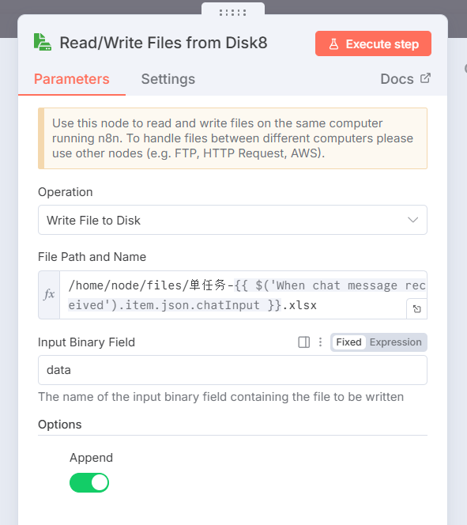The height and width of the screenshot is (525, 467).
Task: Open the three-dot options for Input Binary Field
Action: point(320,342)
